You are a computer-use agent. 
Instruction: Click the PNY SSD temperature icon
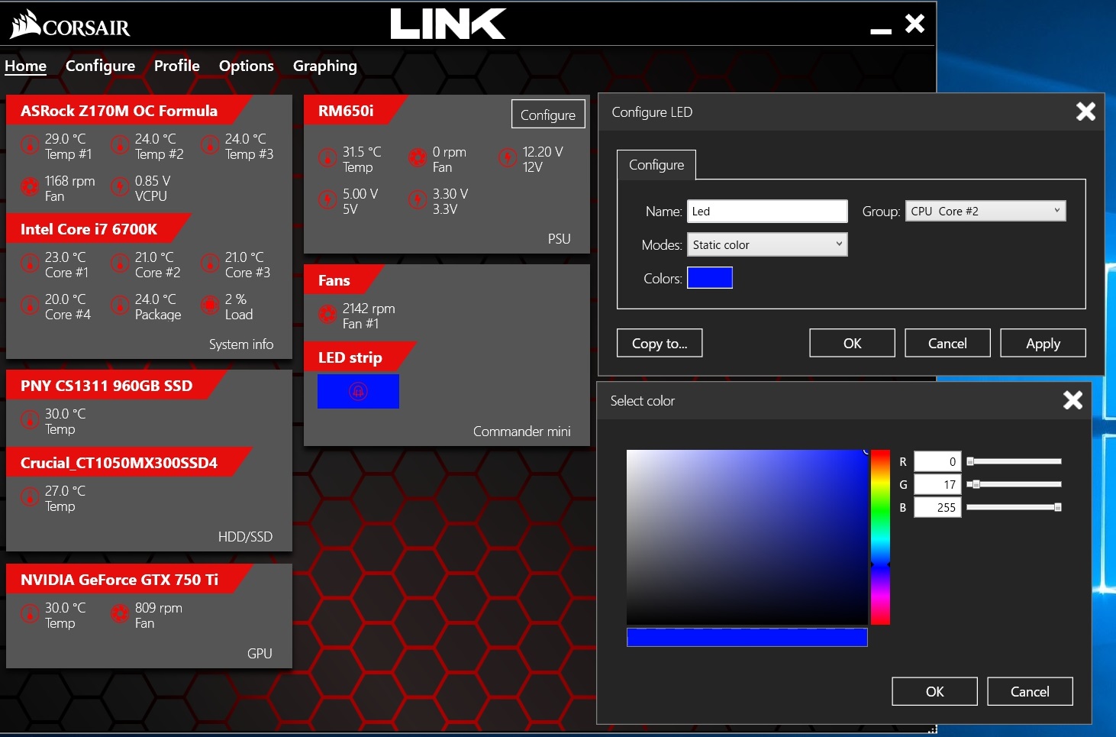(30, 419)
